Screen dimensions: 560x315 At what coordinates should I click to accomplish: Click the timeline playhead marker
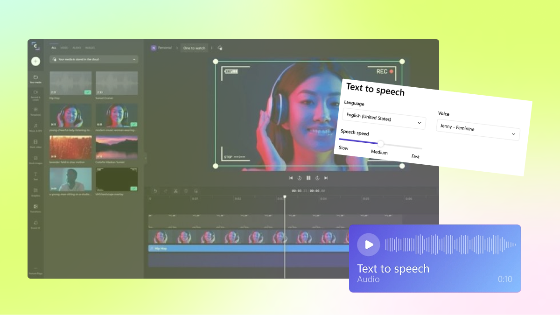pyautogui.click(x=285, y=197)
